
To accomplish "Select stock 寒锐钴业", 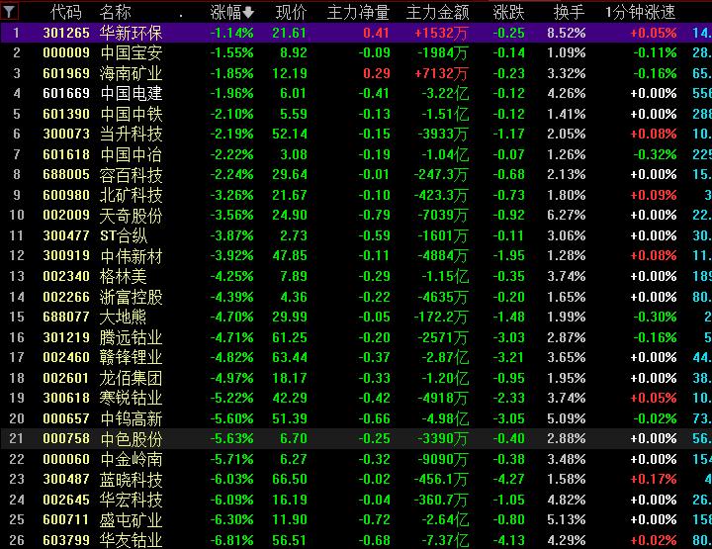I will pos(132,399).
